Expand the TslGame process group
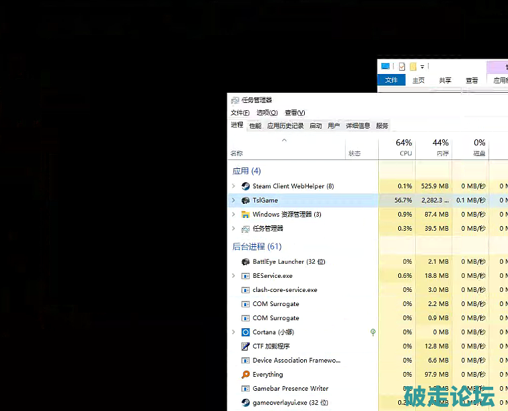The width and height of the screenshot is (508, 411). tap(233, 200)
